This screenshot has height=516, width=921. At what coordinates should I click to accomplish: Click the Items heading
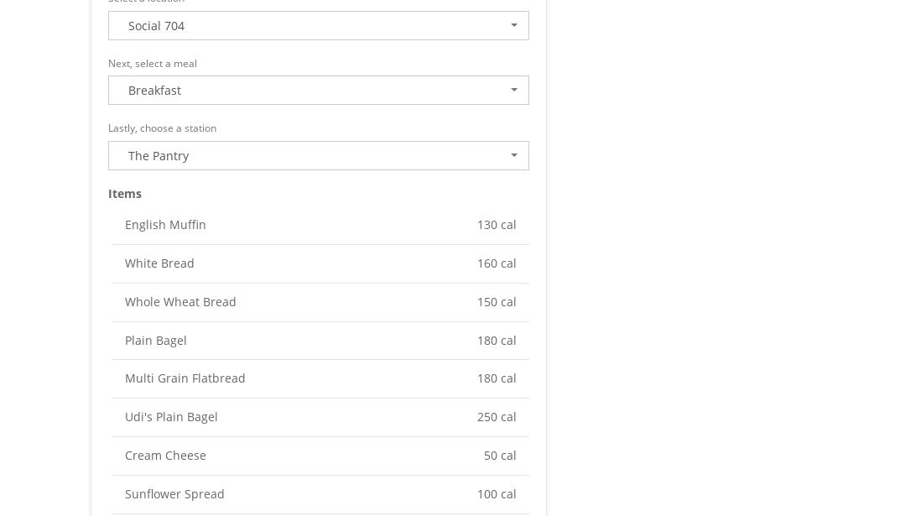pos(125,194)
